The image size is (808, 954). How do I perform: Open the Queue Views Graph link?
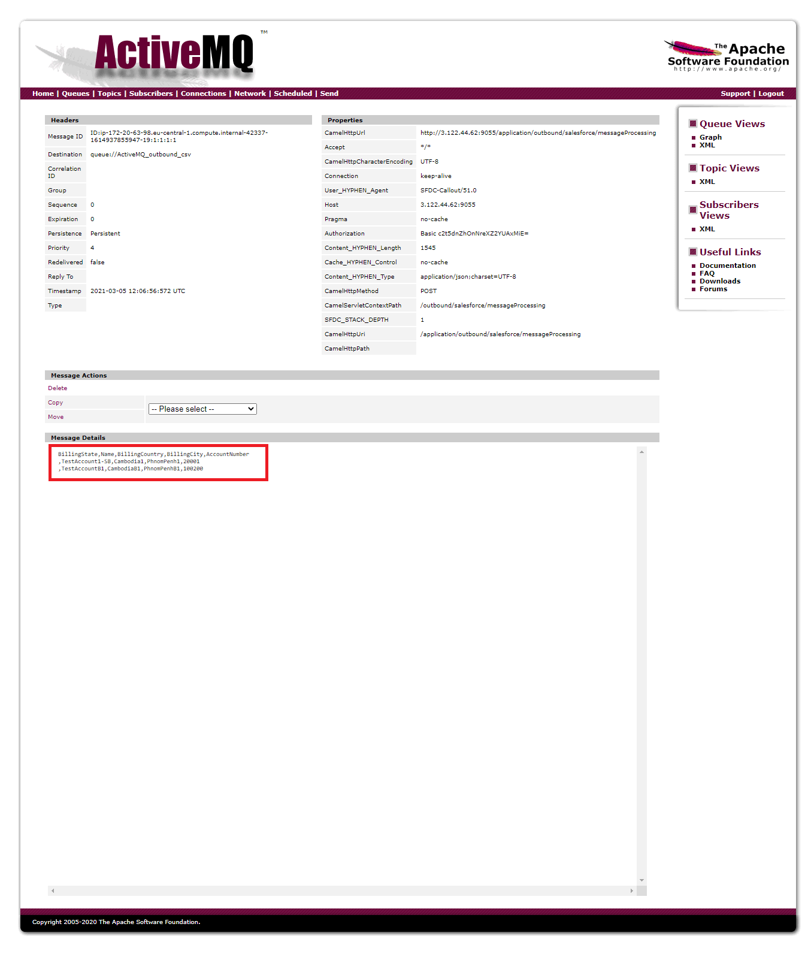[x=710, y=137]
